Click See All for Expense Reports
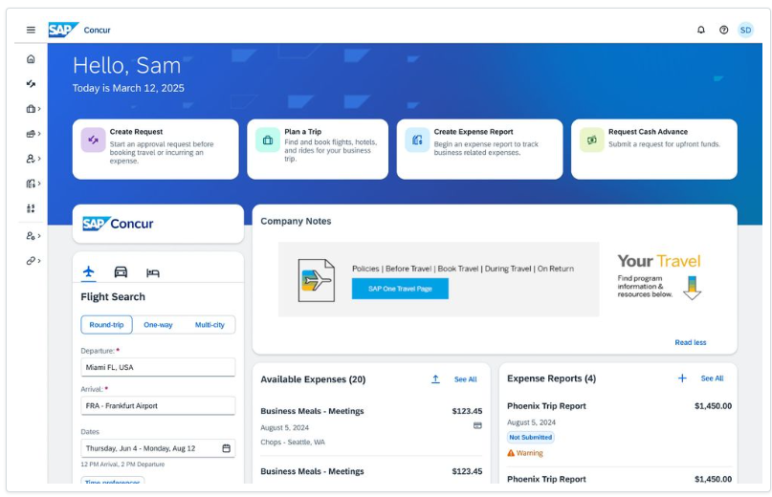This screenshot has height=497, width=772. [x=712, y=378]
